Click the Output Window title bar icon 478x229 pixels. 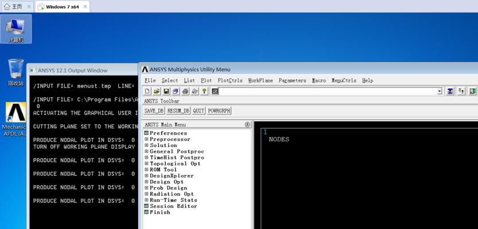point(33,70)
